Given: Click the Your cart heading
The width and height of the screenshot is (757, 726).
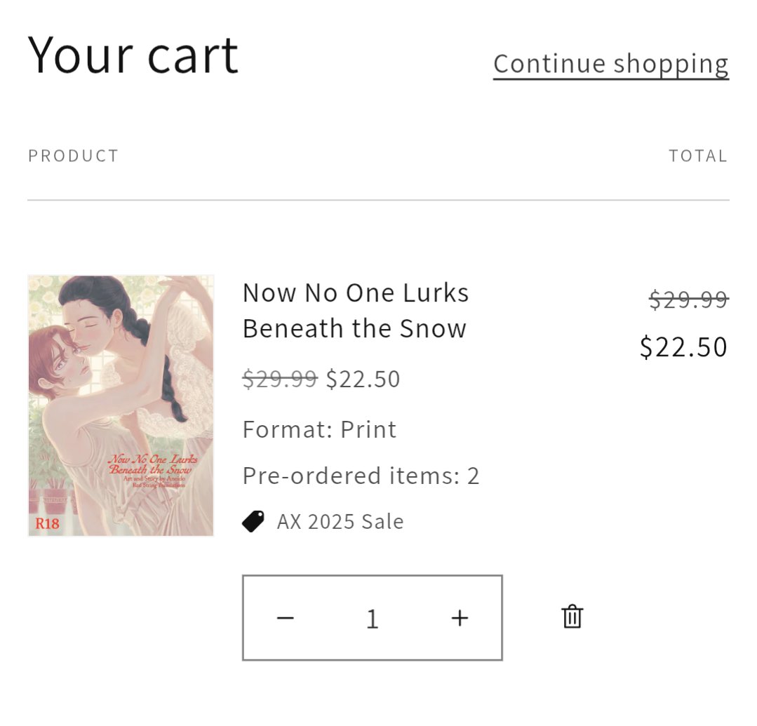Looking at the screenshot, I should tap(133, 55).
